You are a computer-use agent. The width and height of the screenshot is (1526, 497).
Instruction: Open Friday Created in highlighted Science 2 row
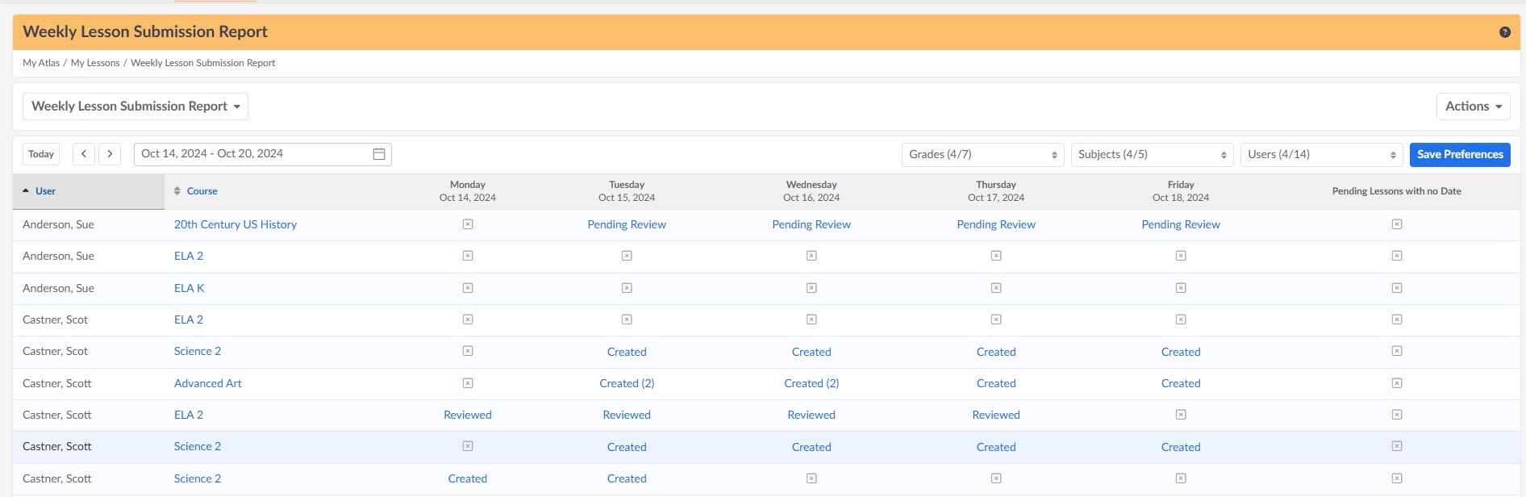(1181, 447)
